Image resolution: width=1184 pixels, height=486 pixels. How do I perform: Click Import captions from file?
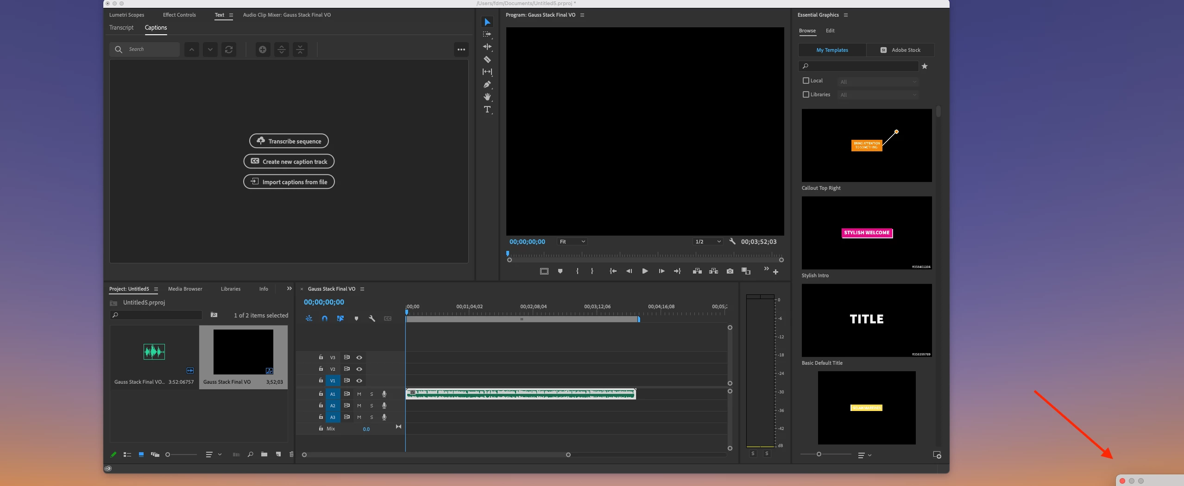coord(289,181)
